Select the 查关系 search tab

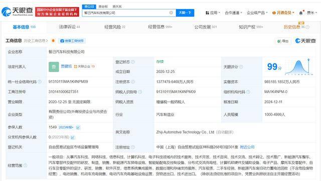(x=117, y=6)
